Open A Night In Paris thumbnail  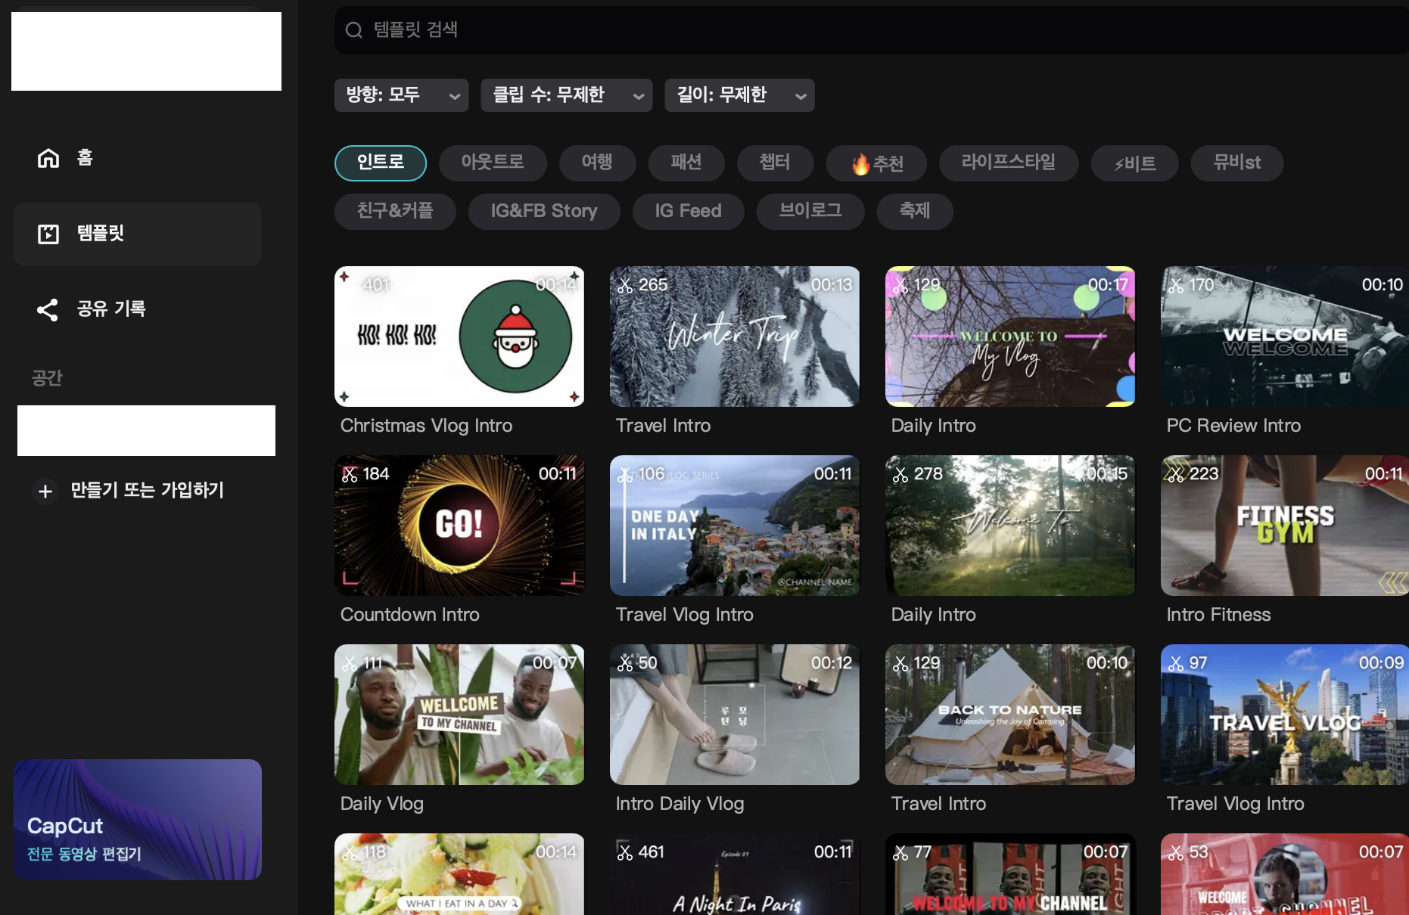735,874
